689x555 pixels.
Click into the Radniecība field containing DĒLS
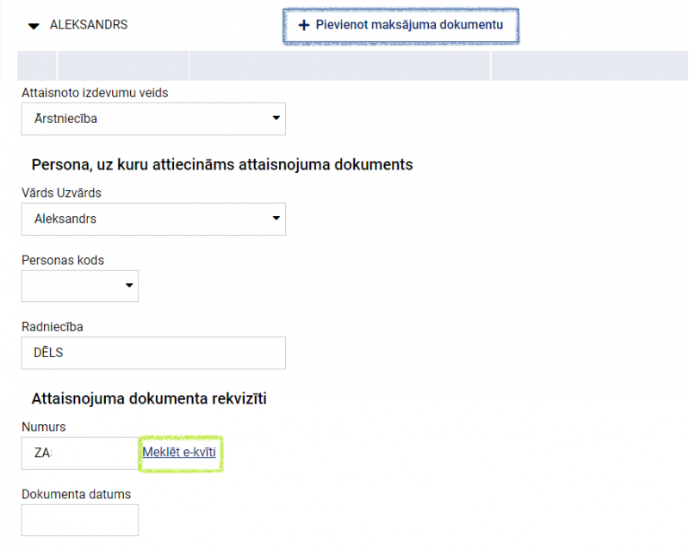click(x=153, y=353)
